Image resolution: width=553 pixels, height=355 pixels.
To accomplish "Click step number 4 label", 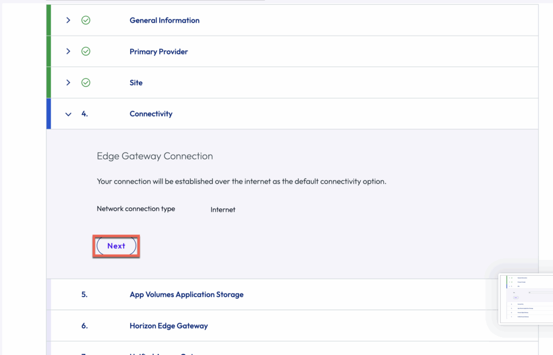I will [x=85, y=114].
